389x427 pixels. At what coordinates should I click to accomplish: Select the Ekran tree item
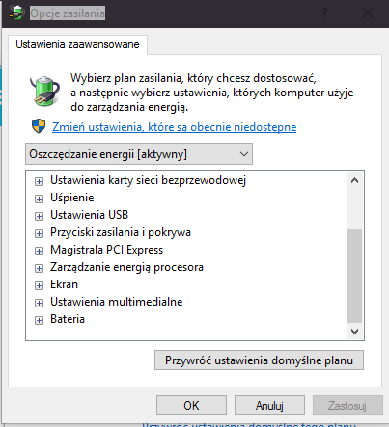(64, 284)
